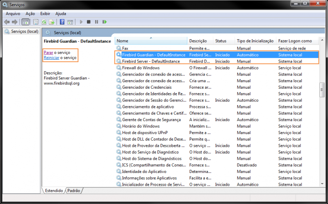
Task: Click the Reiniciar service link
Action: click(52, 58)
